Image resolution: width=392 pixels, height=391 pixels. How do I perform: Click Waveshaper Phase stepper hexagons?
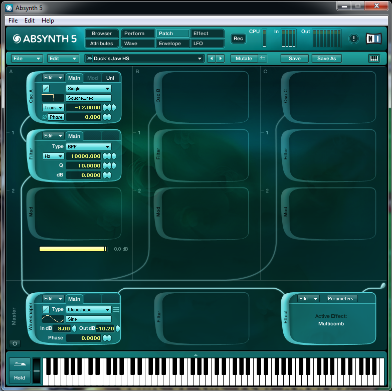point(107,338)
